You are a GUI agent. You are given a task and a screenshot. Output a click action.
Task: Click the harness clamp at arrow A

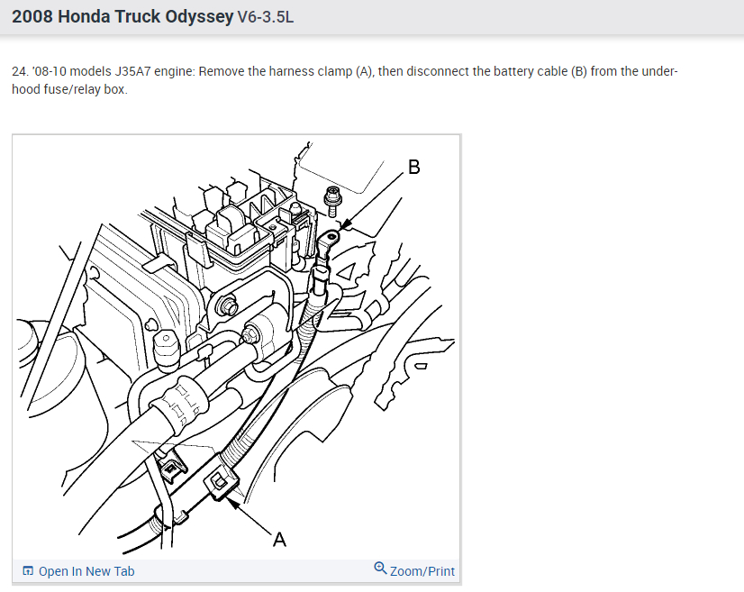221,483
